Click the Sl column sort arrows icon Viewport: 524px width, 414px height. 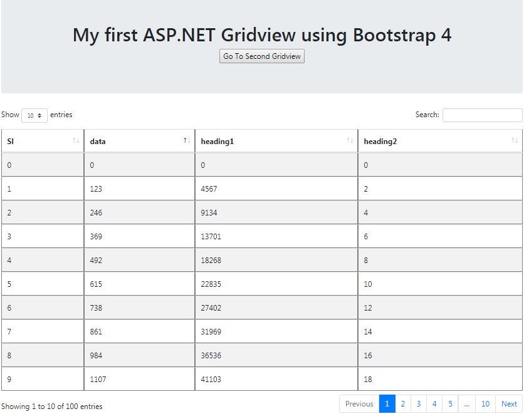click(76, 140)
